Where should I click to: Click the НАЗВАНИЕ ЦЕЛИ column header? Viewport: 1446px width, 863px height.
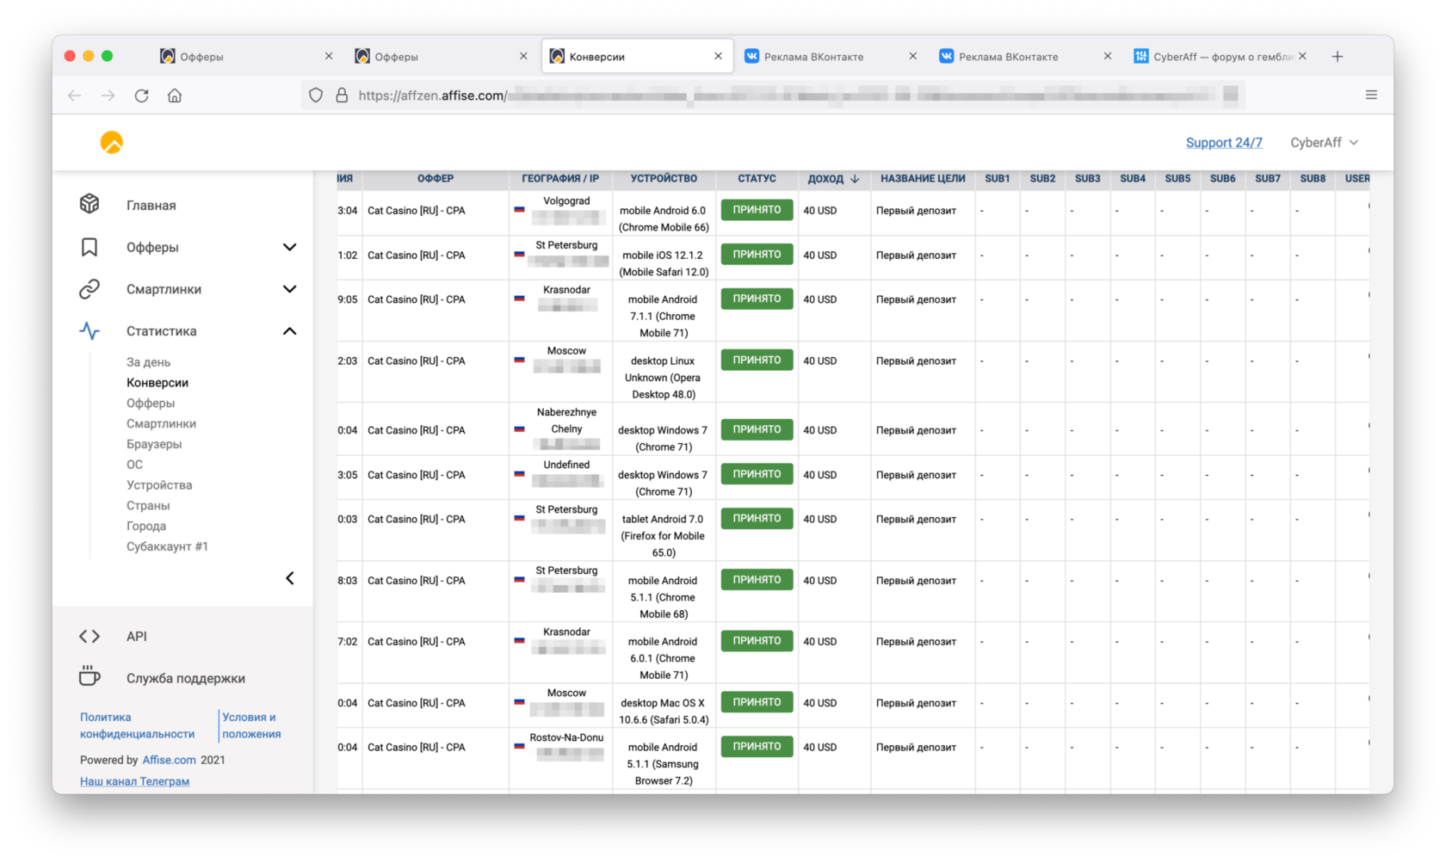[923, 179]
